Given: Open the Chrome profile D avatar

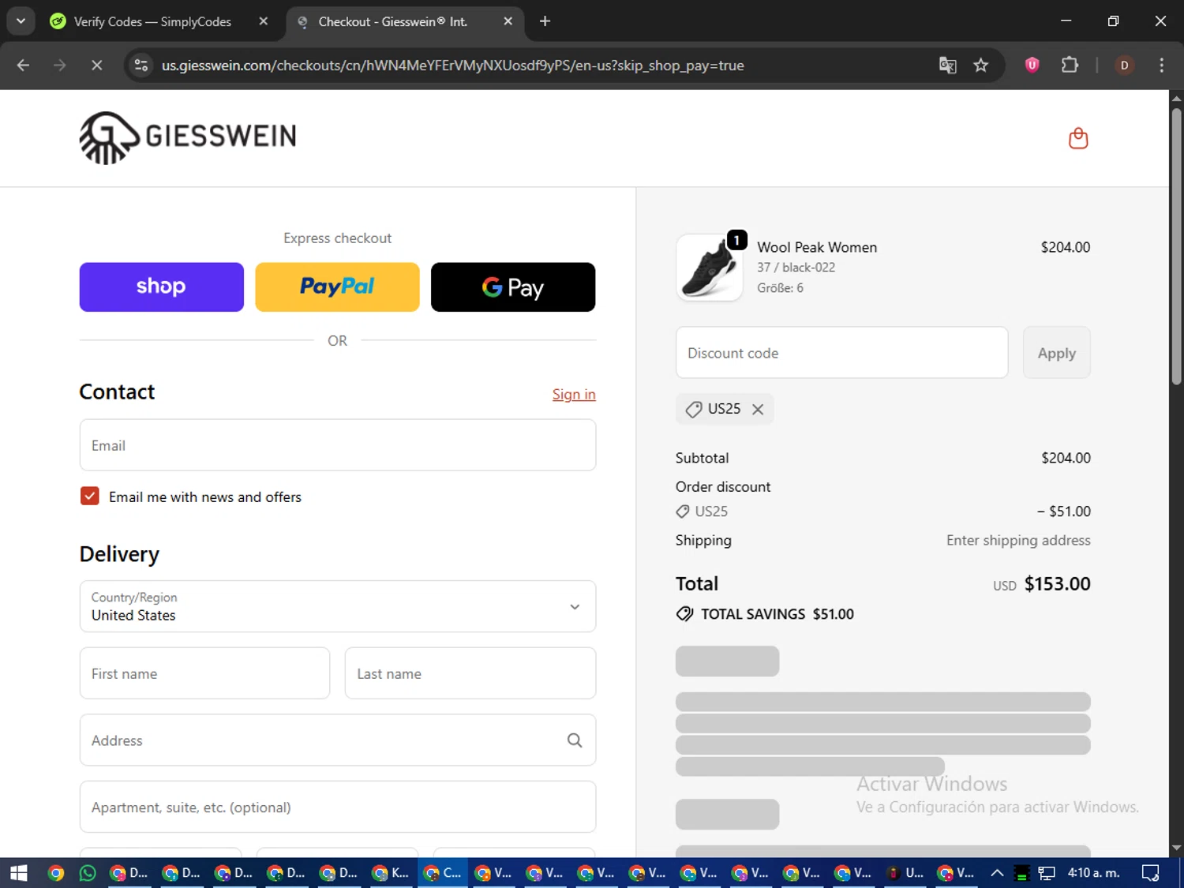Looking at the screenshot, I should coord(1125,65).
